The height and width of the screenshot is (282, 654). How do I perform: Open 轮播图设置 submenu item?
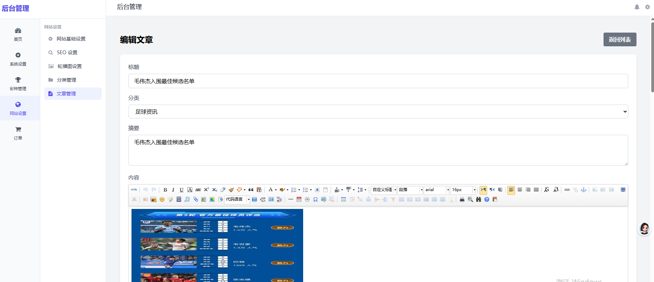pos(73,66)
